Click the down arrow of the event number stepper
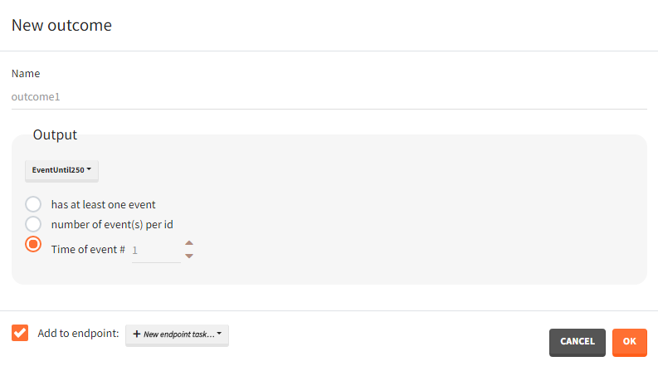658x371 pixels. pos(189,256)
